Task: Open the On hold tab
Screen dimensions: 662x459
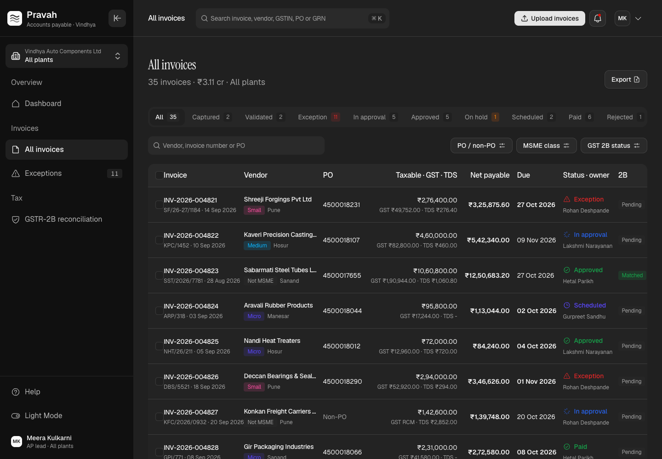Action: [x=481, y=117]
